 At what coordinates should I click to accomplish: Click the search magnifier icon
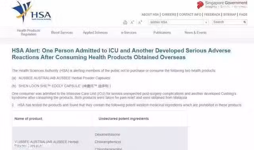(x=244, y=22)
